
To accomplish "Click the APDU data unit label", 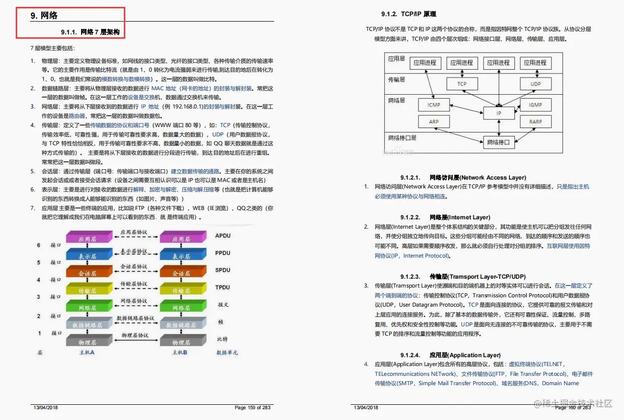I will coord(223,236).
